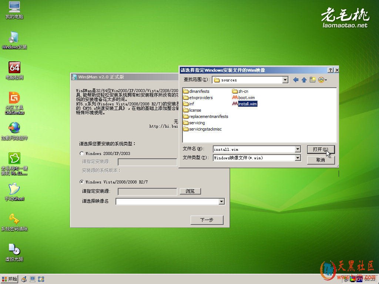Screen dimensions: 379x284
Task: Expand the 查找范围 sources location dropdown
Action: 285,80
